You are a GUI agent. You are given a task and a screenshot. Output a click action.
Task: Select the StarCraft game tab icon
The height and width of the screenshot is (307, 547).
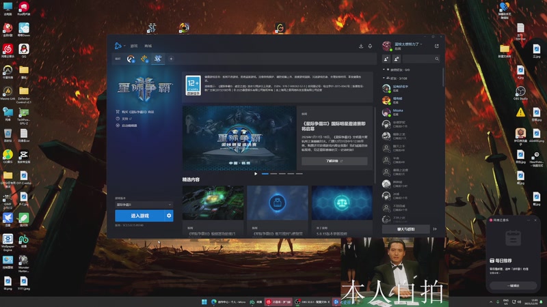click(x=158, y=59)
